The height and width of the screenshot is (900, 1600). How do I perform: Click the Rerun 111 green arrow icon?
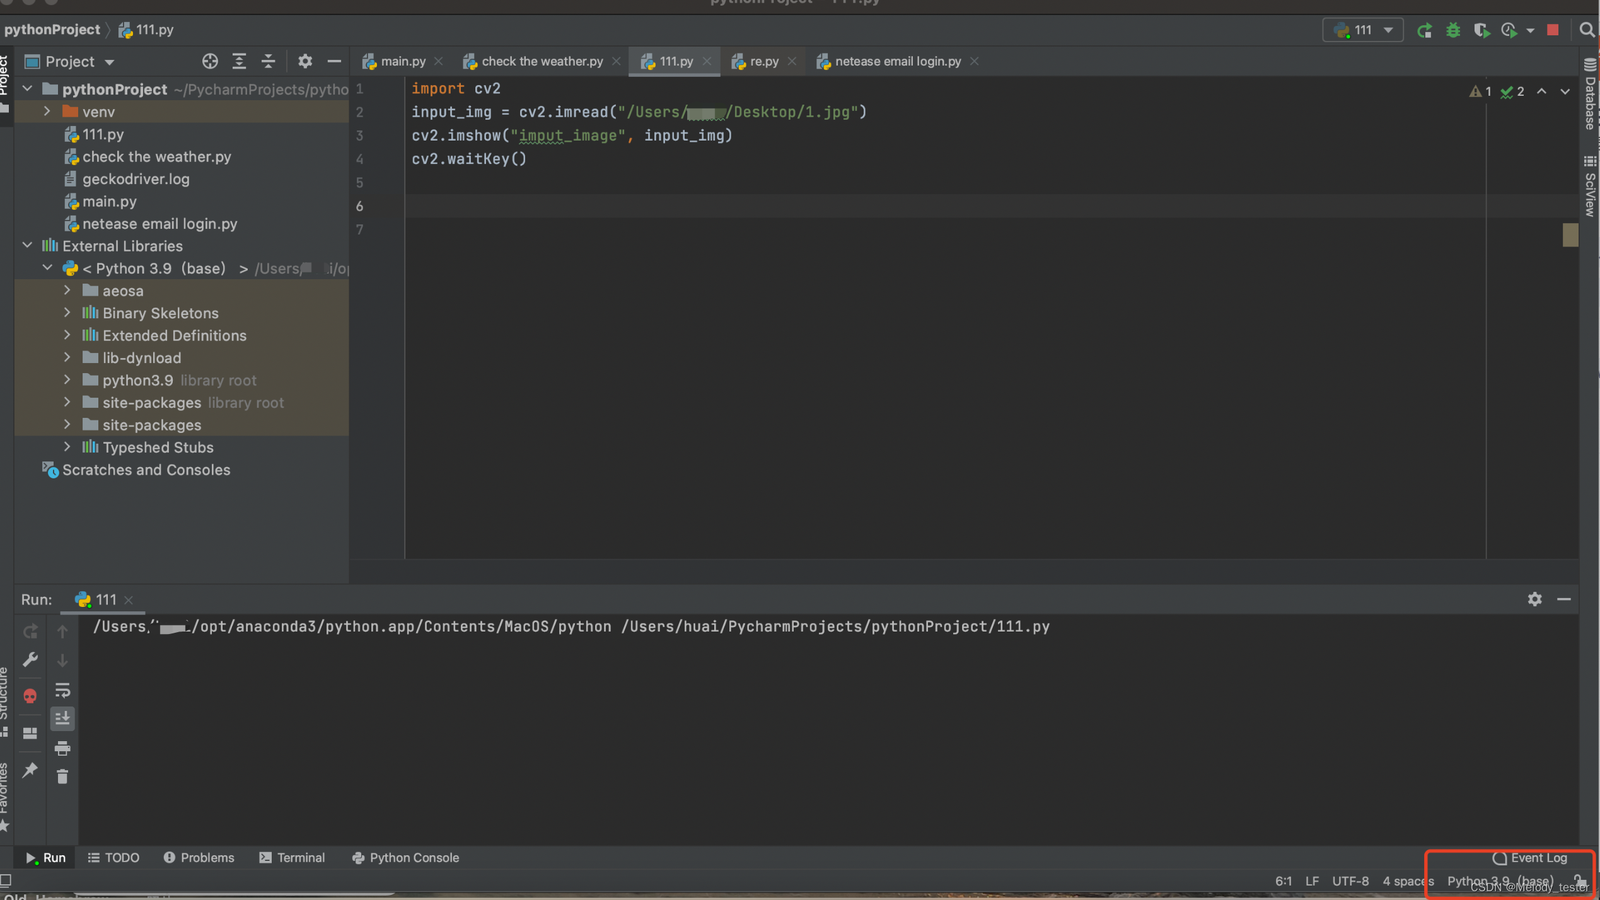pyautogui.click(x=1424, y=30)
